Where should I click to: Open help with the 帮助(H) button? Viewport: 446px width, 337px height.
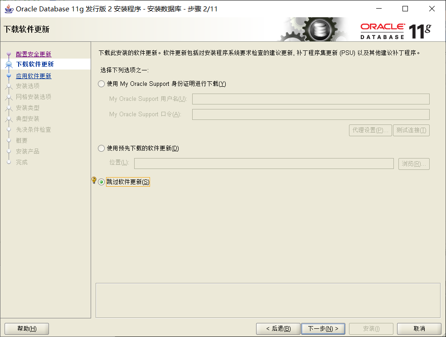point(27,329)
